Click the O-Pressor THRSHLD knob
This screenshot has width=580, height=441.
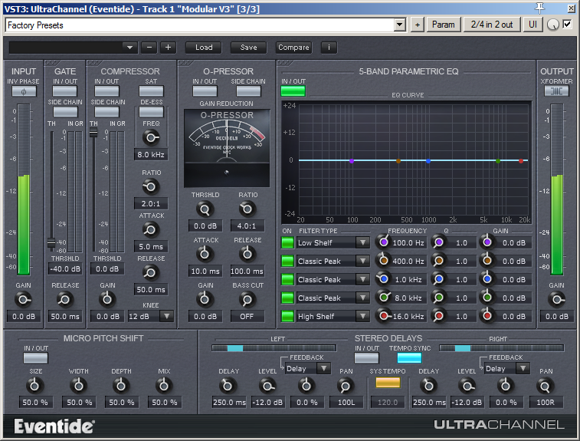coord(205,209)
